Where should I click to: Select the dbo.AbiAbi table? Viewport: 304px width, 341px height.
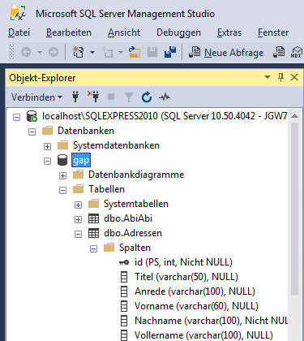(x=128, y=218)
